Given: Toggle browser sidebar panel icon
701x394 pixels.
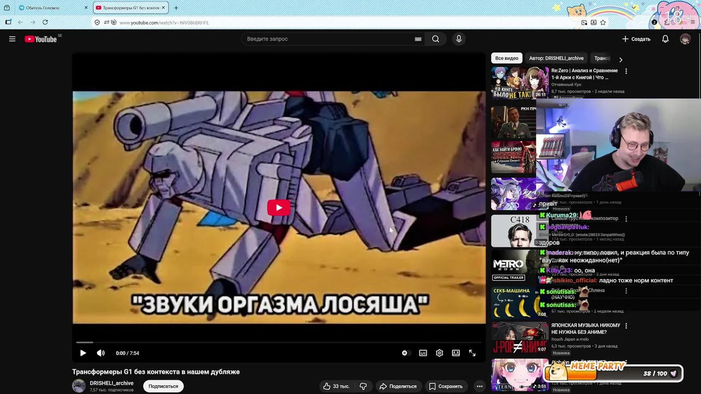Looking at the screenshot, I should tap(8, 22).
